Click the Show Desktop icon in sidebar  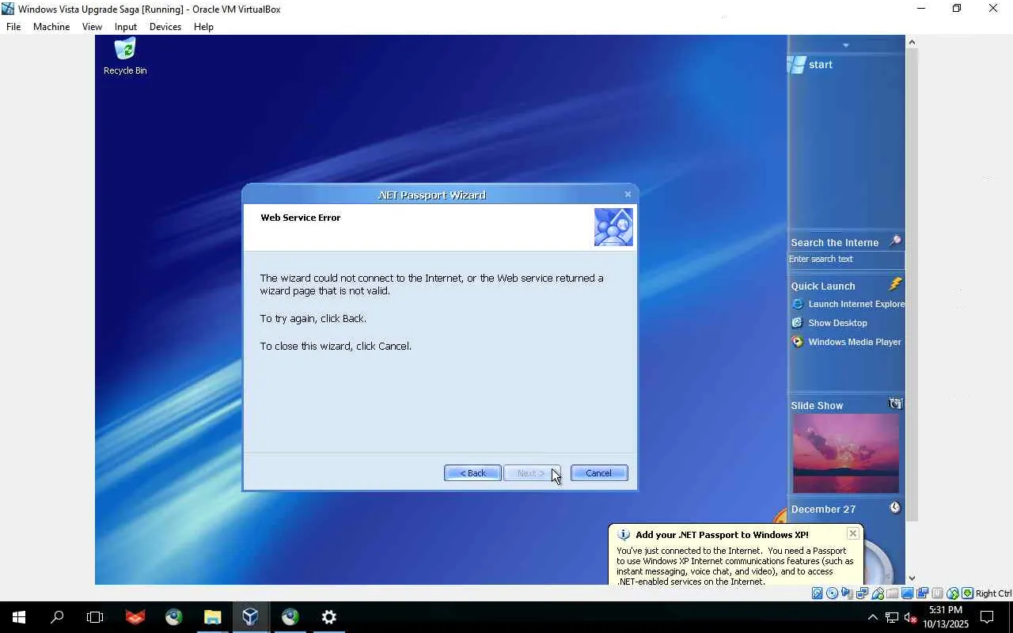(x=797, y=323)
